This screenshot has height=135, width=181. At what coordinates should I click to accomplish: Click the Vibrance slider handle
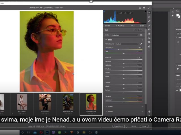click(124, 98)
